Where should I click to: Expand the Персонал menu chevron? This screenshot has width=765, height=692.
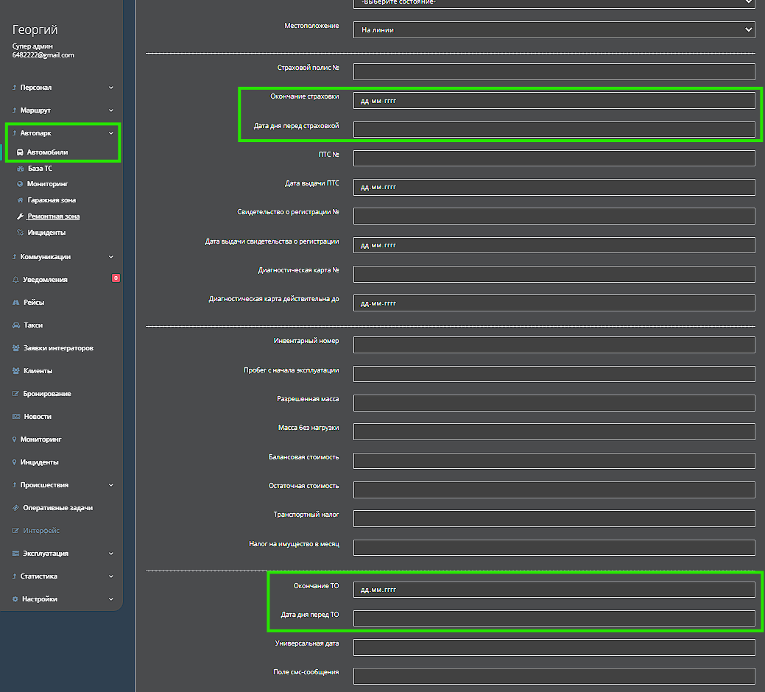pyautogui.click(x=111, y=88)
